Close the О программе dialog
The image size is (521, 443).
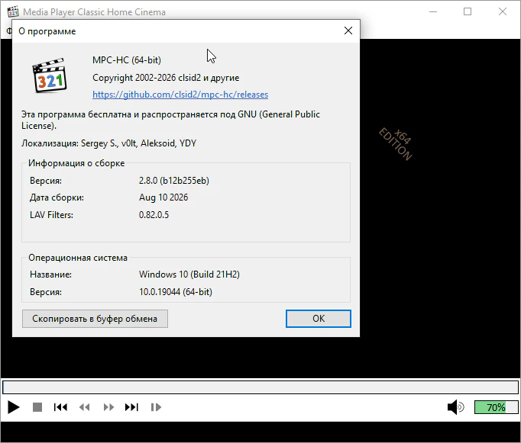click(348, 30)
